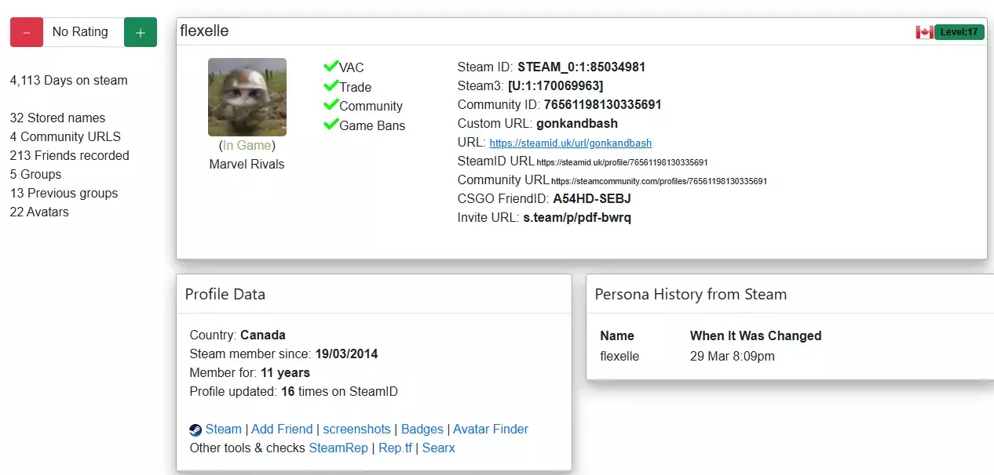Click the Steam3 value [U:1:170069963]

556,85
